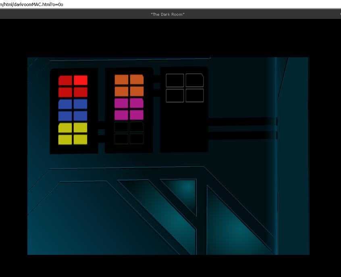Image resolution: width=341 pixels, height=277 pixels.
Task: Click the darkroomMAC.html address bar text
Action: point(31,4)
